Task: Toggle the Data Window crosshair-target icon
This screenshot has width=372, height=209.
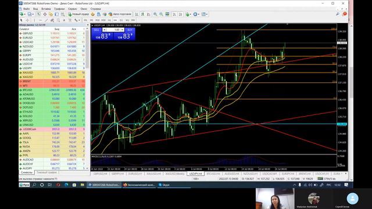Action: (x=45, y=14)
